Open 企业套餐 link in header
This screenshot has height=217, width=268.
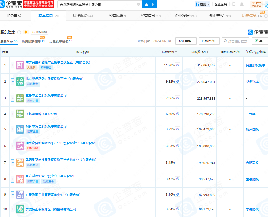point(221,4)
